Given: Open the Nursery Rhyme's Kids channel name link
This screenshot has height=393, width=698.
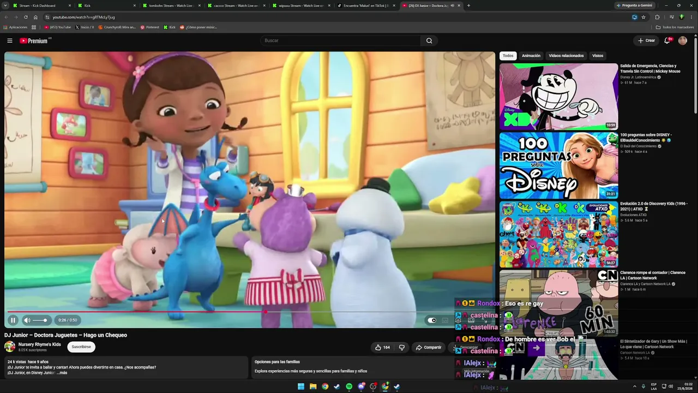Looking at the screenshot, I should pos(40,344).
